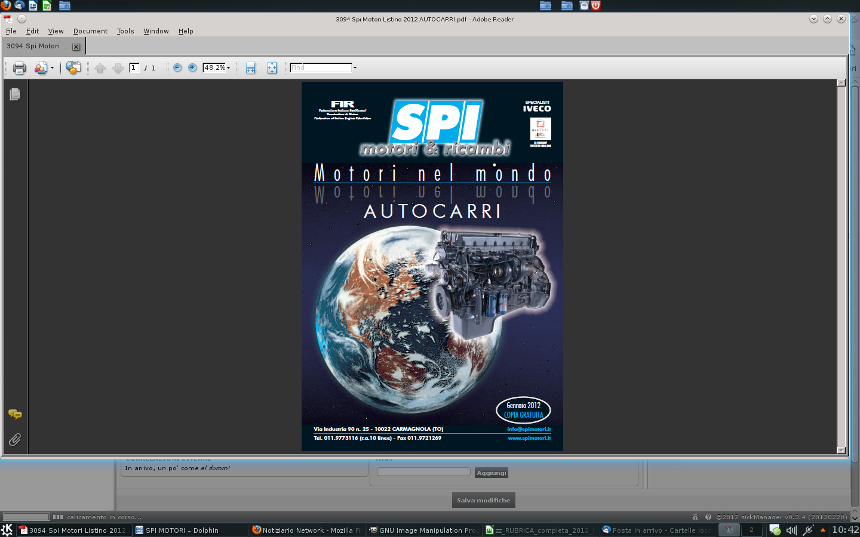Click the 10:42 clock in the panel
This screenshot has width=860, height=537.
click(x=845, y=530)
